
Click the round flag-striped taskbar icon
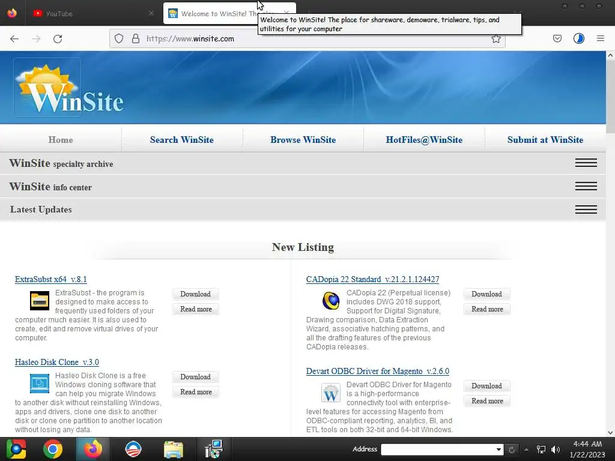tap(133, 449)
